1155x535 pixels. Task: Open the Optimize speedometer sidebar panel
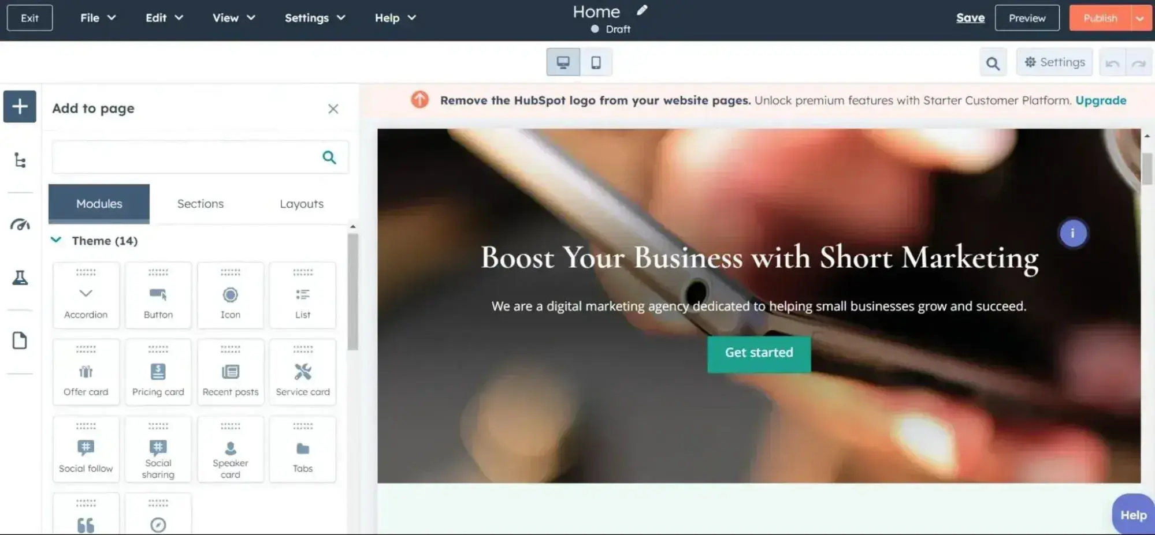pyautogui.click(x=20, y=225)
